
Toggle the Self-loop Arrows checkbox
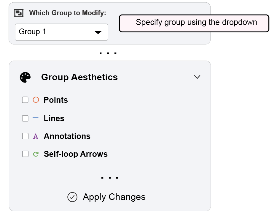25,154
